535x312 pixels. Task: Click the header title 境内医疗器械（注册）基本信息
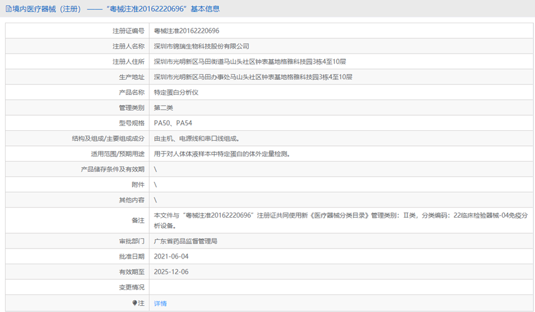click(116, 9)
